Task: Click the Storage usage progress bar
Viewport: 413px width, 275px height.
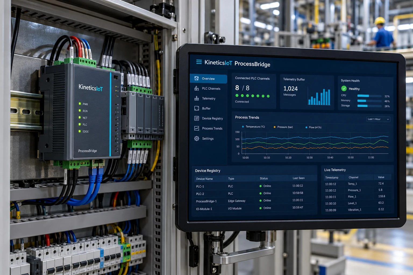Action: click(369, 106)
